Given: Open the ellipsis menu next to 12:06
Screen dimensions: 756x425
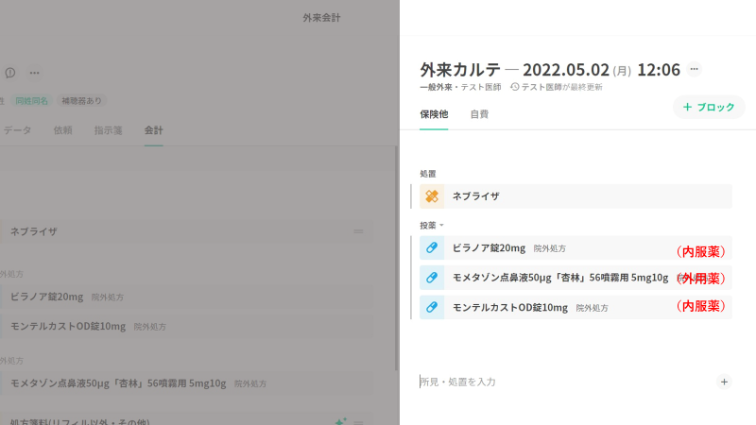Looking at the screenshot, I should point(694,69).
